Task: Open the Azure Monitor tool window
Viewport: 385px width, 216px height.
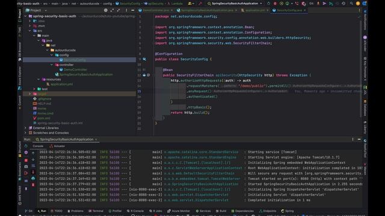Action: coord(179,211)
